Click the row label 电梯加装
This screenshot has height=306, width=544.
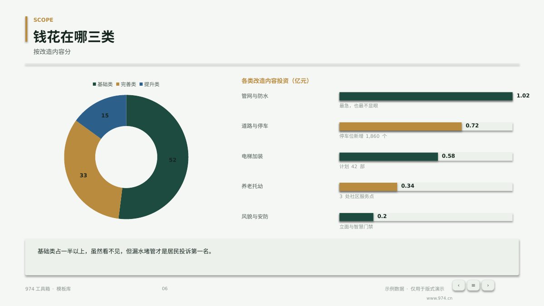click(x=252, y=156)
